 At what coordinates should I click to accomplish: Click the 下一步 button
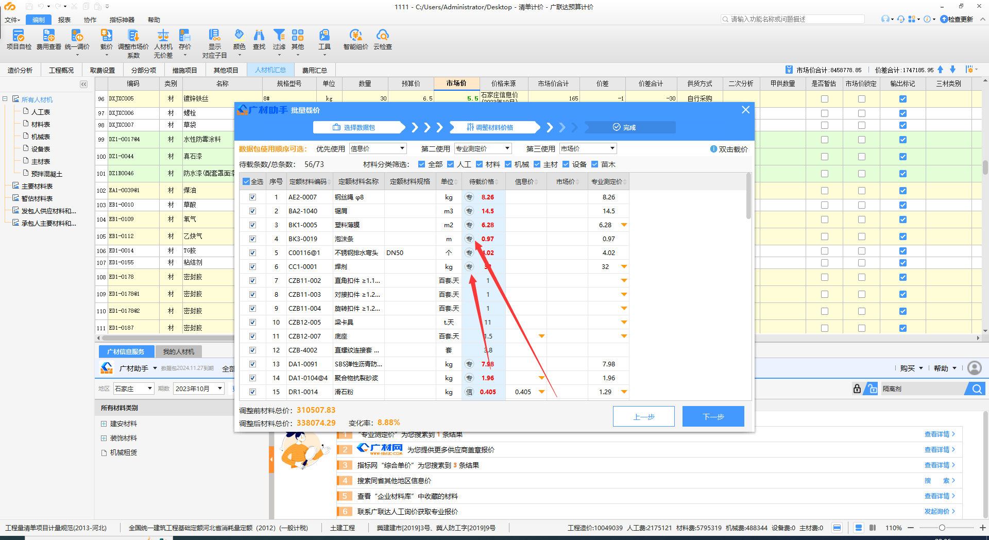coord(713,416)
